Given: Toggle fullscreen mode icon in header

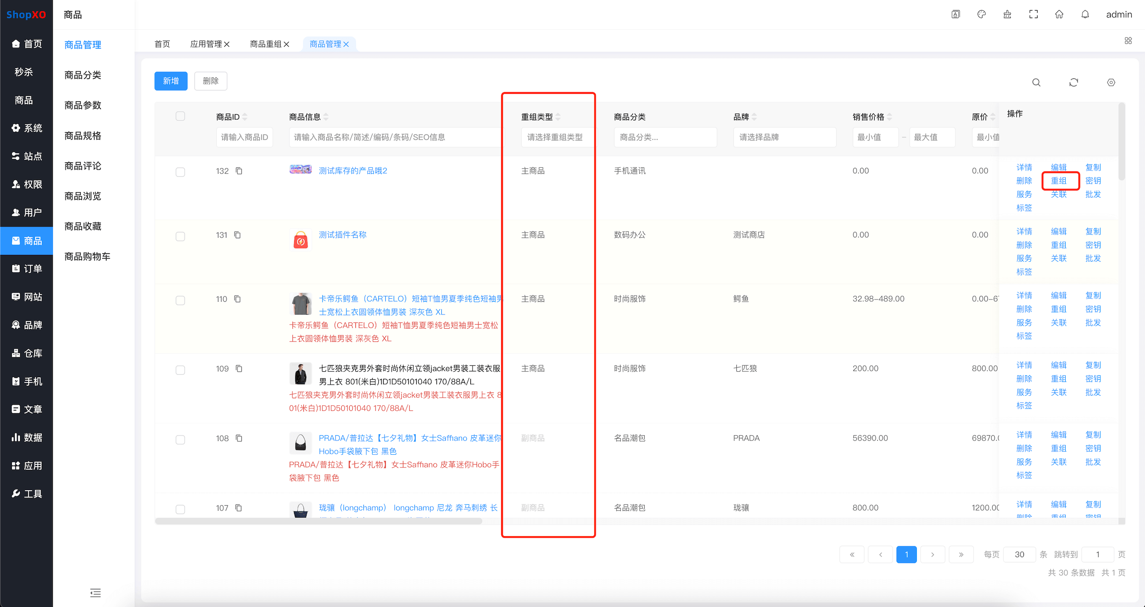Looking at the screenshot, I should 1034,14.
